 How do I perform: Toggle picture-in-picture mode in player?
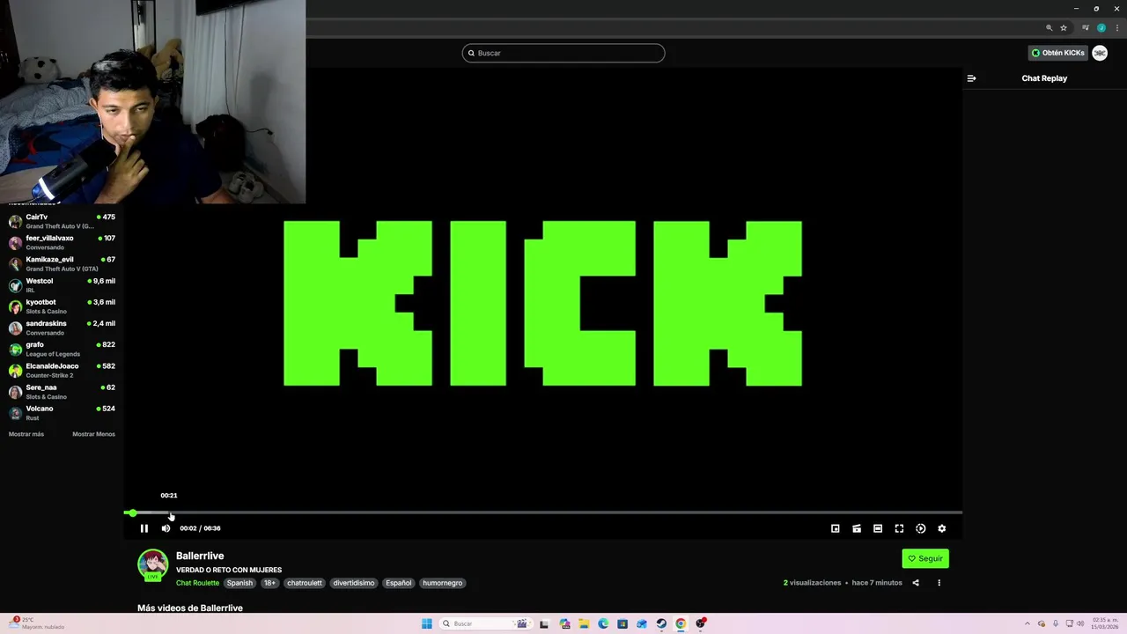coord(836,528)
